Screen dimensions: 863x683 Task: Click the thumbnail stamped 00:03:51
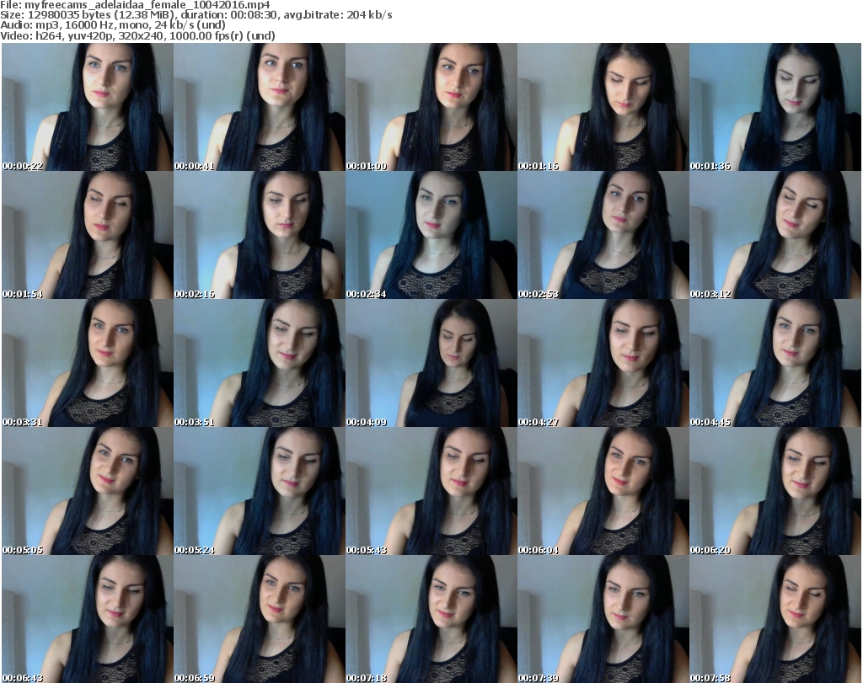pyautogui.click(x=260, y=363)
